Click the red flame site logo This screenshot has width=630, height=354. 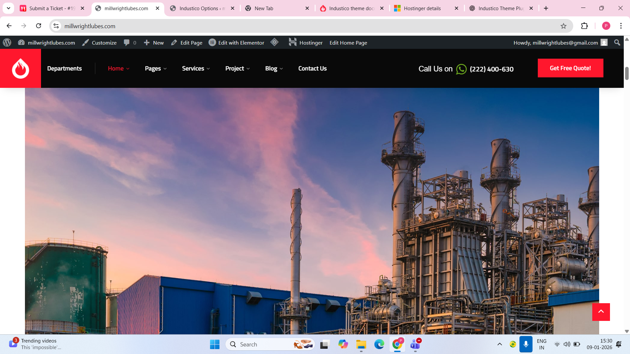point(20,68)
